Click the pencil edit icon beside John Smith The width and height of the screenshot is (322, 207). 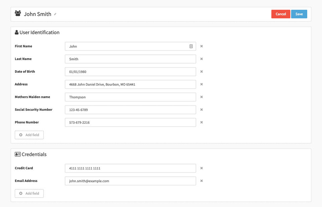pos(55,14)
